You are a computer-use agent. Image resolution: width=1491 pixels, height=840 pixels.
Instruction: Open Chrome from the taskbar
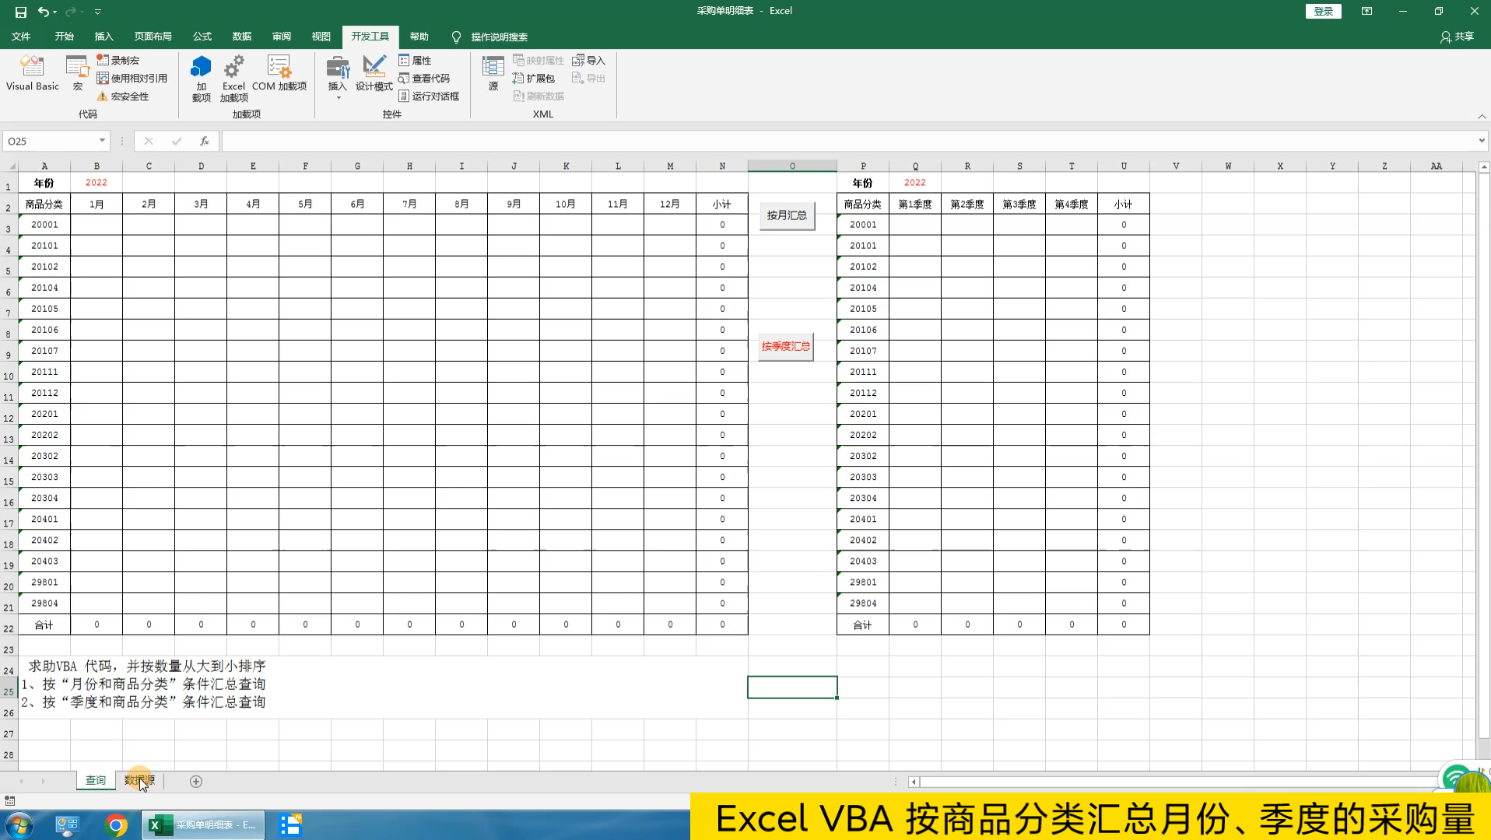pos(116,824)
